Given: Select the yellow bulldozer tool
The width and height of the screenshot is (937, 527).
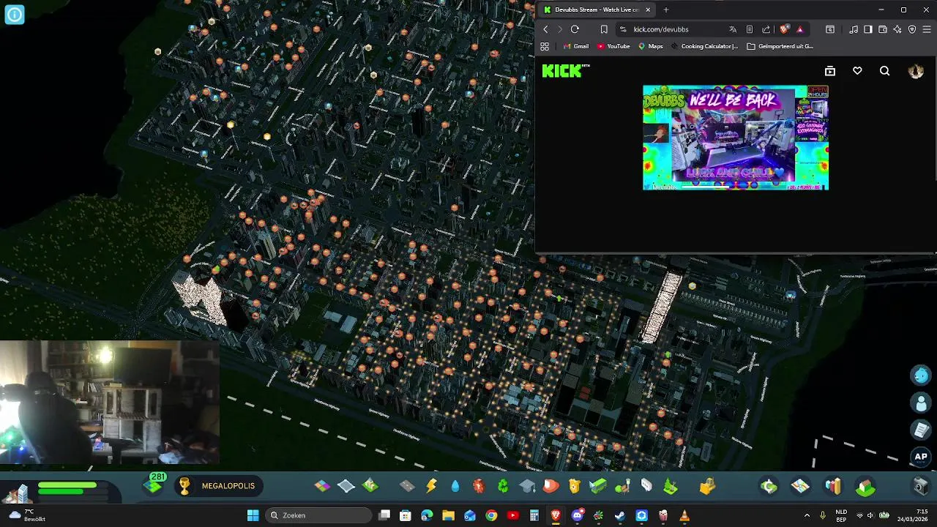Looking at the screenshot, I should 707,486.
